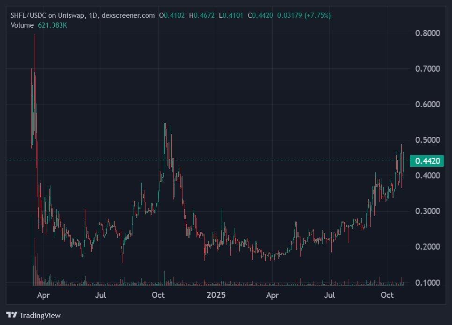The height and width of the screenshot is (325, 452).
Task: Select the (+7.75%) percentage change text
Action: pyautogui.click(x=317, y=15)
